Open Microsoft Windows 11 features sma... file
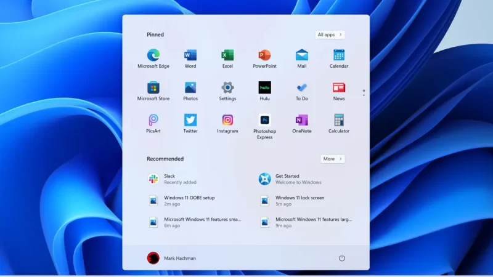Screen dimensions: 493x277 (196, 222)
